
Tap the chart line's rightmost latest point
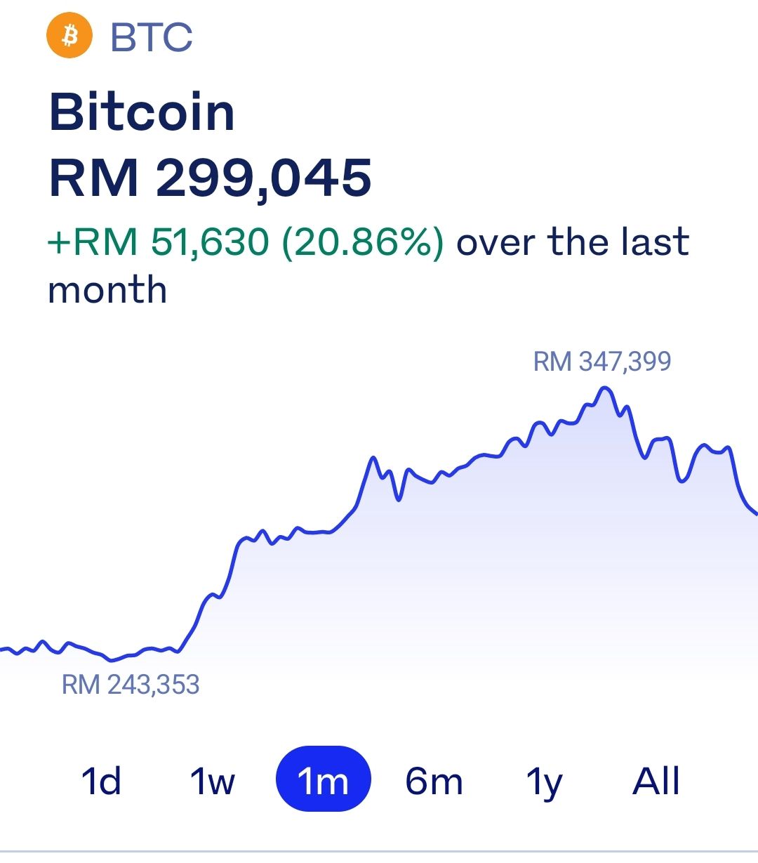(755, 513)
